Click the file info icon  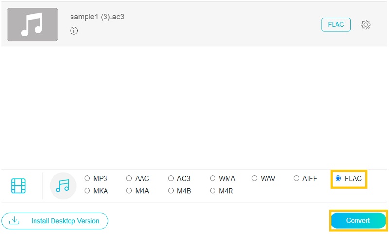74,31
